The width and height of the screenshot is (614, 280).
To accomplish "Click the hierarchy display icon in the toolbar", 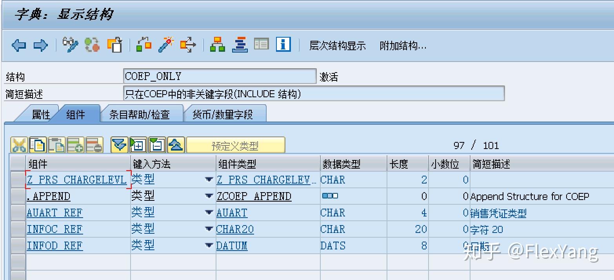I will (x=217, y=45).
